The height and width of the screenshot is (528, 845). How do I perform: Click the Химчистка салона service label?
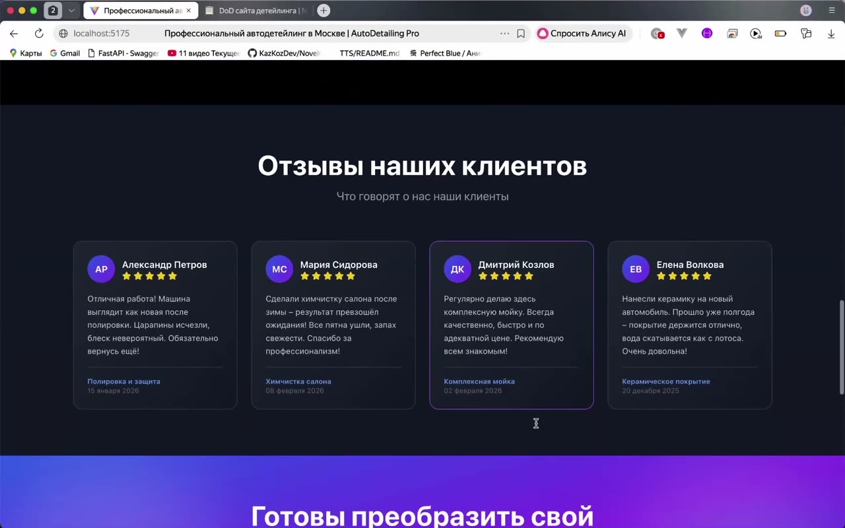298,381
